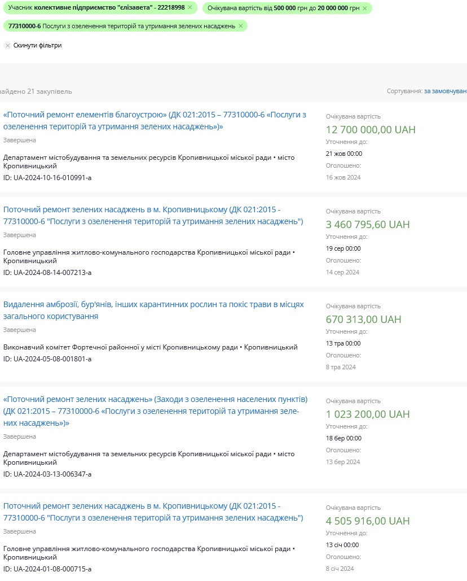Click tender ID UA-2024-01-08-000715-a
467x581 pixels.
pos(47,569)
